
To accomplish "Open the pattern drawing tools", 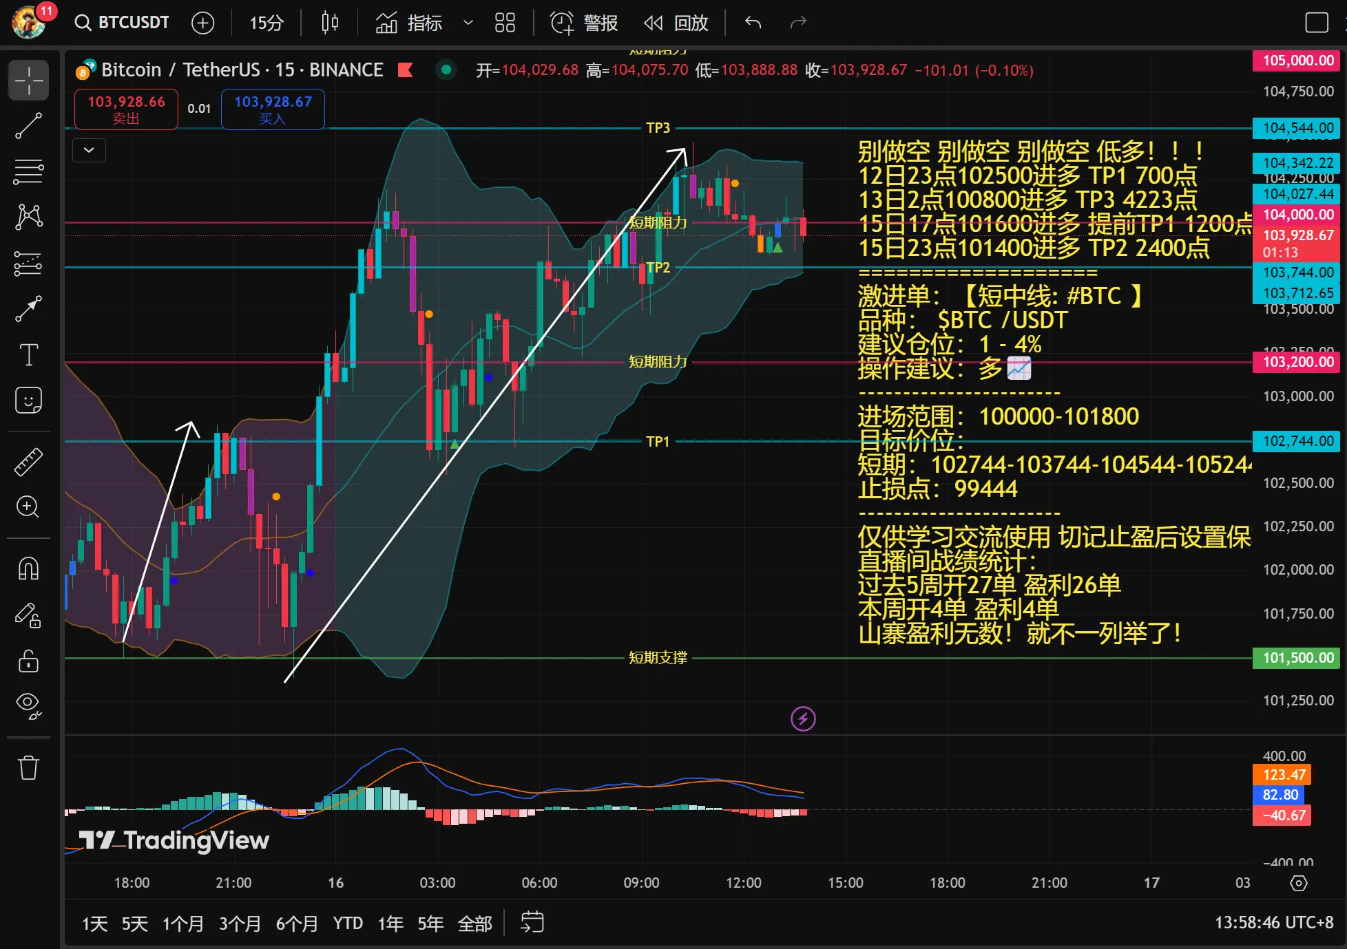I will coord(28,217).
